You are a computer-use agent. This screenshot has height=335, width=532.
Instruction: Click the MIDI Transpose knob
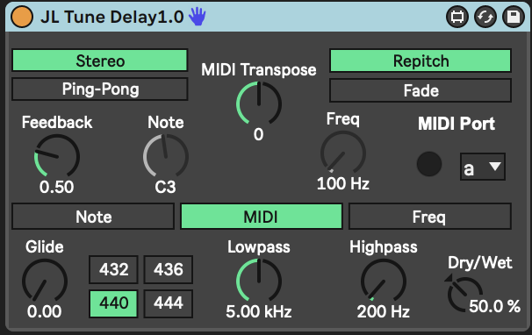[259, 103]
